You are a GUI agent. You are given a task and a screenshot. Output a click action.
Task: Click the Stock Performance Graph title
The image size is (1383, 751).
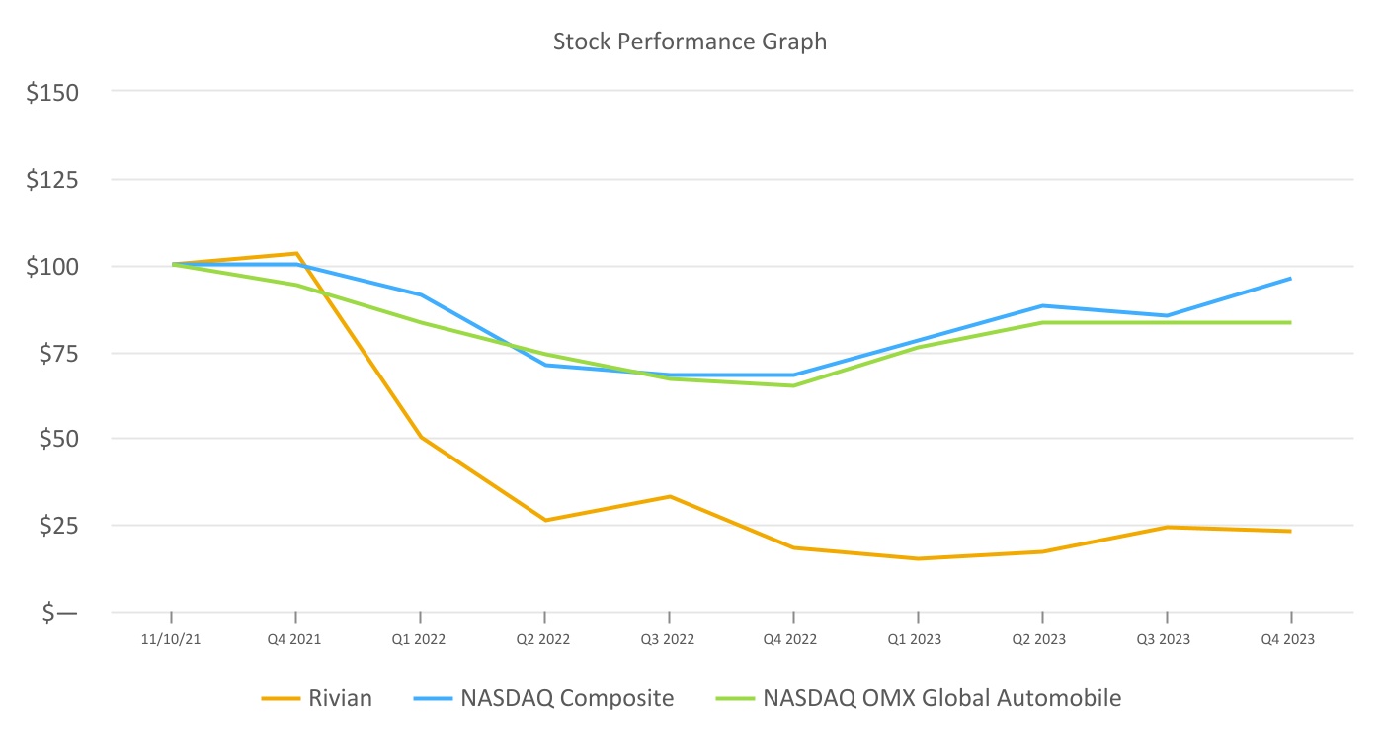(690, 42)
